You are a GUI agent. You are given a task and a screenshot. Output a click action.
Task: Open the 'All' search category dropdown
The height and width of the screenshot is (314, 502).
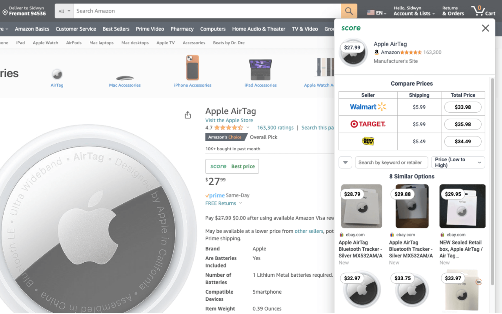pos(63,11)
